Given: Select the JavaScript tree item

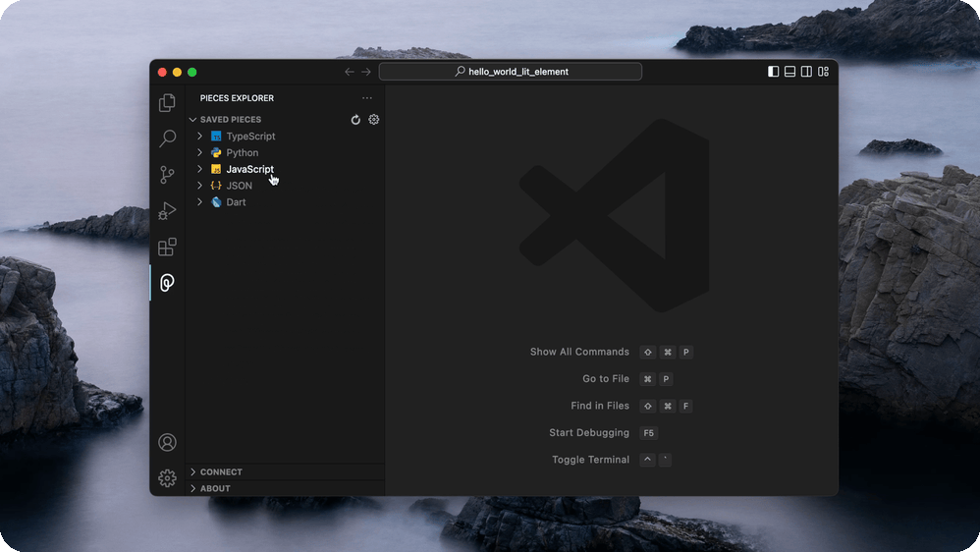Looking at the screenshot, I should [x=286, y=169].
